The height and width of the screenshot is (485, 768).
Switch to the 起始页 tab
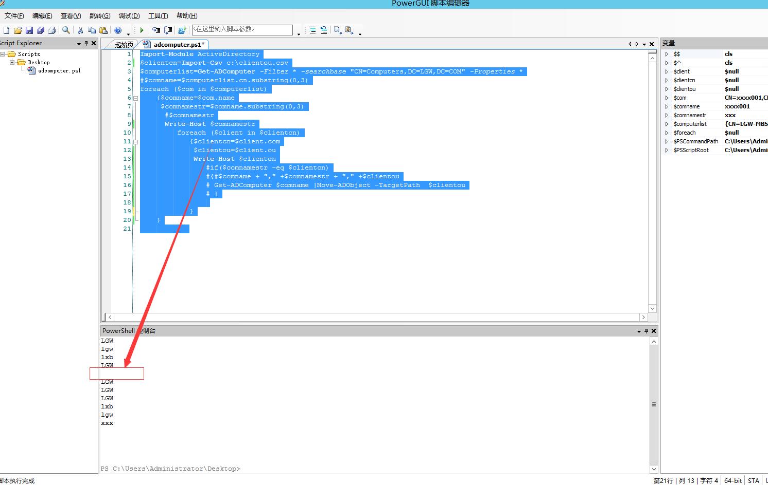click(x=124, y=45)
